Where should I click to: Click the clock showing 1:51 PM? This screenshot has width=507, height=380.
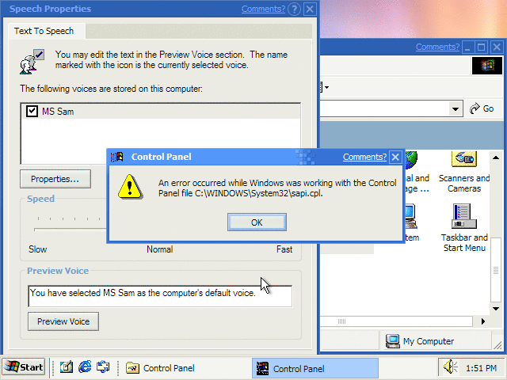coord(481,368)
